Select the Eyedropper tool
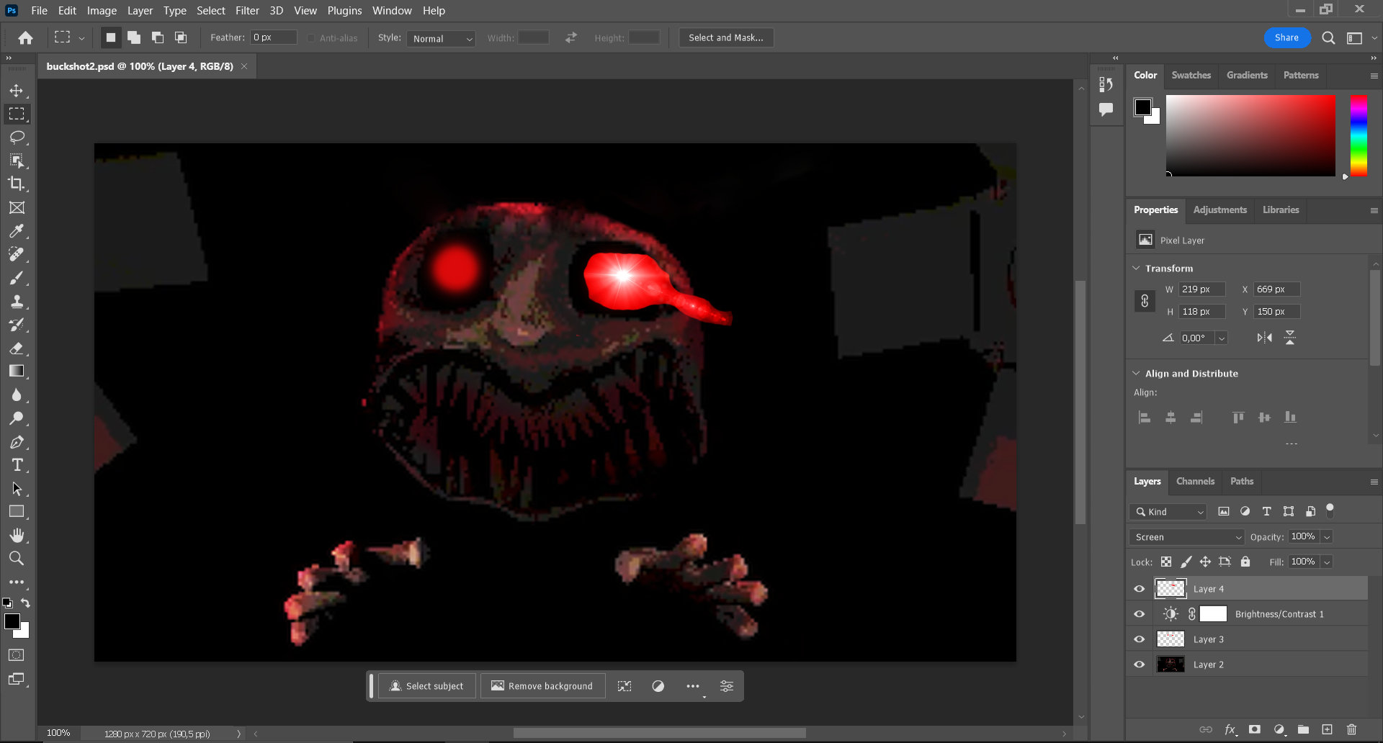The width and height of the screenshot is (1383, 743). pyautogui.click(x=17, y=230)
